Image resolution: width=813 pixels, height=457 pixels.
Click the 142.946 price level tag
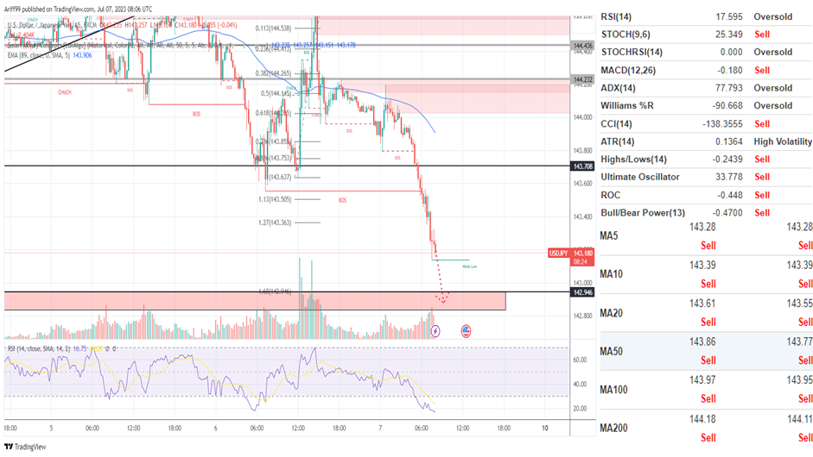coord(581,292)
